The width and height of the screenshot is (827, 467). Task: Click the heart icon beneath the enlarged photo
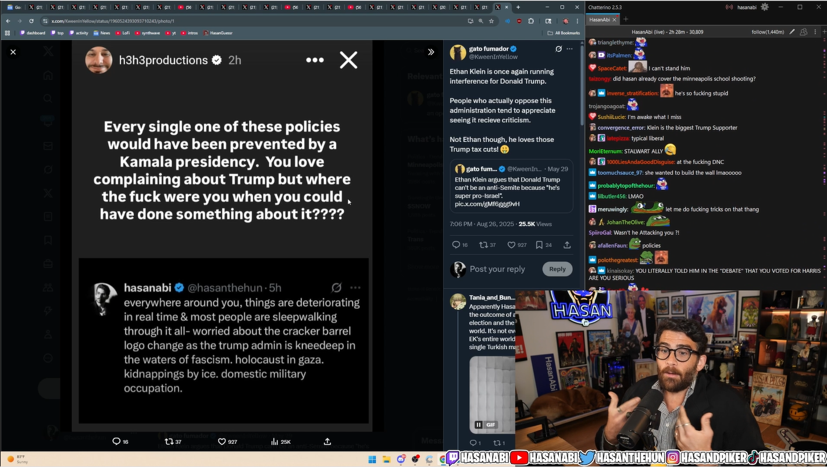pos(222,441)
